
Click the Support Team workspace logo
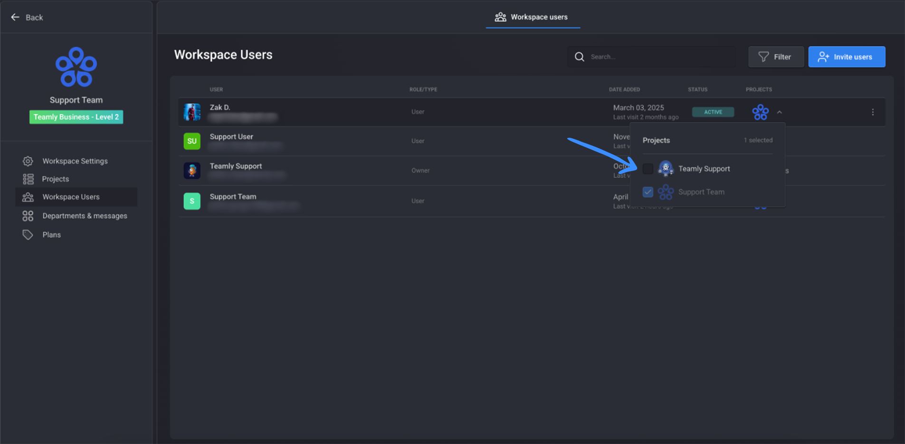pyautogui.click(x=76, y=67)
